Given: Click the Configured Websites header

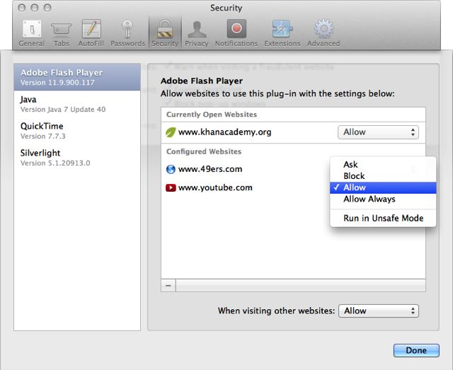Looking at the screenshot, I should [204, 151].
